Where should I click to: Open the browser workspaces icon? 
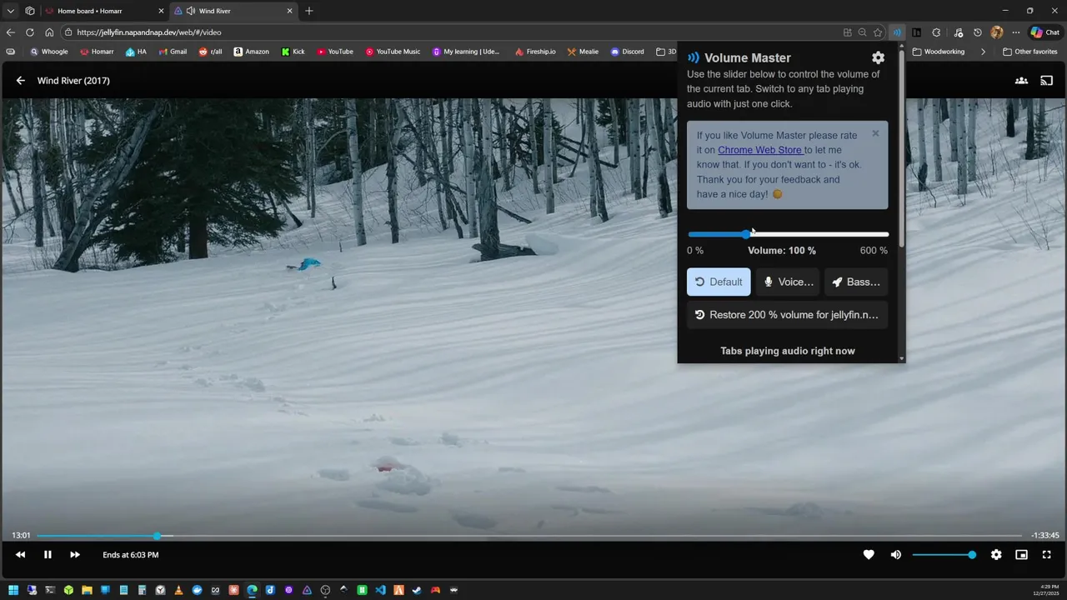coord(30,11)
